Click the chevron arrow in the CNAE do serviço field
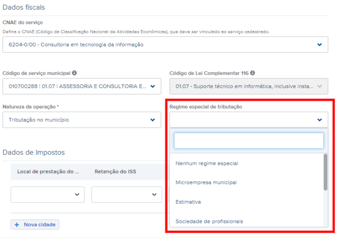Image resolution: width=344 pixels, height=238 pixels. click(319, 45)
